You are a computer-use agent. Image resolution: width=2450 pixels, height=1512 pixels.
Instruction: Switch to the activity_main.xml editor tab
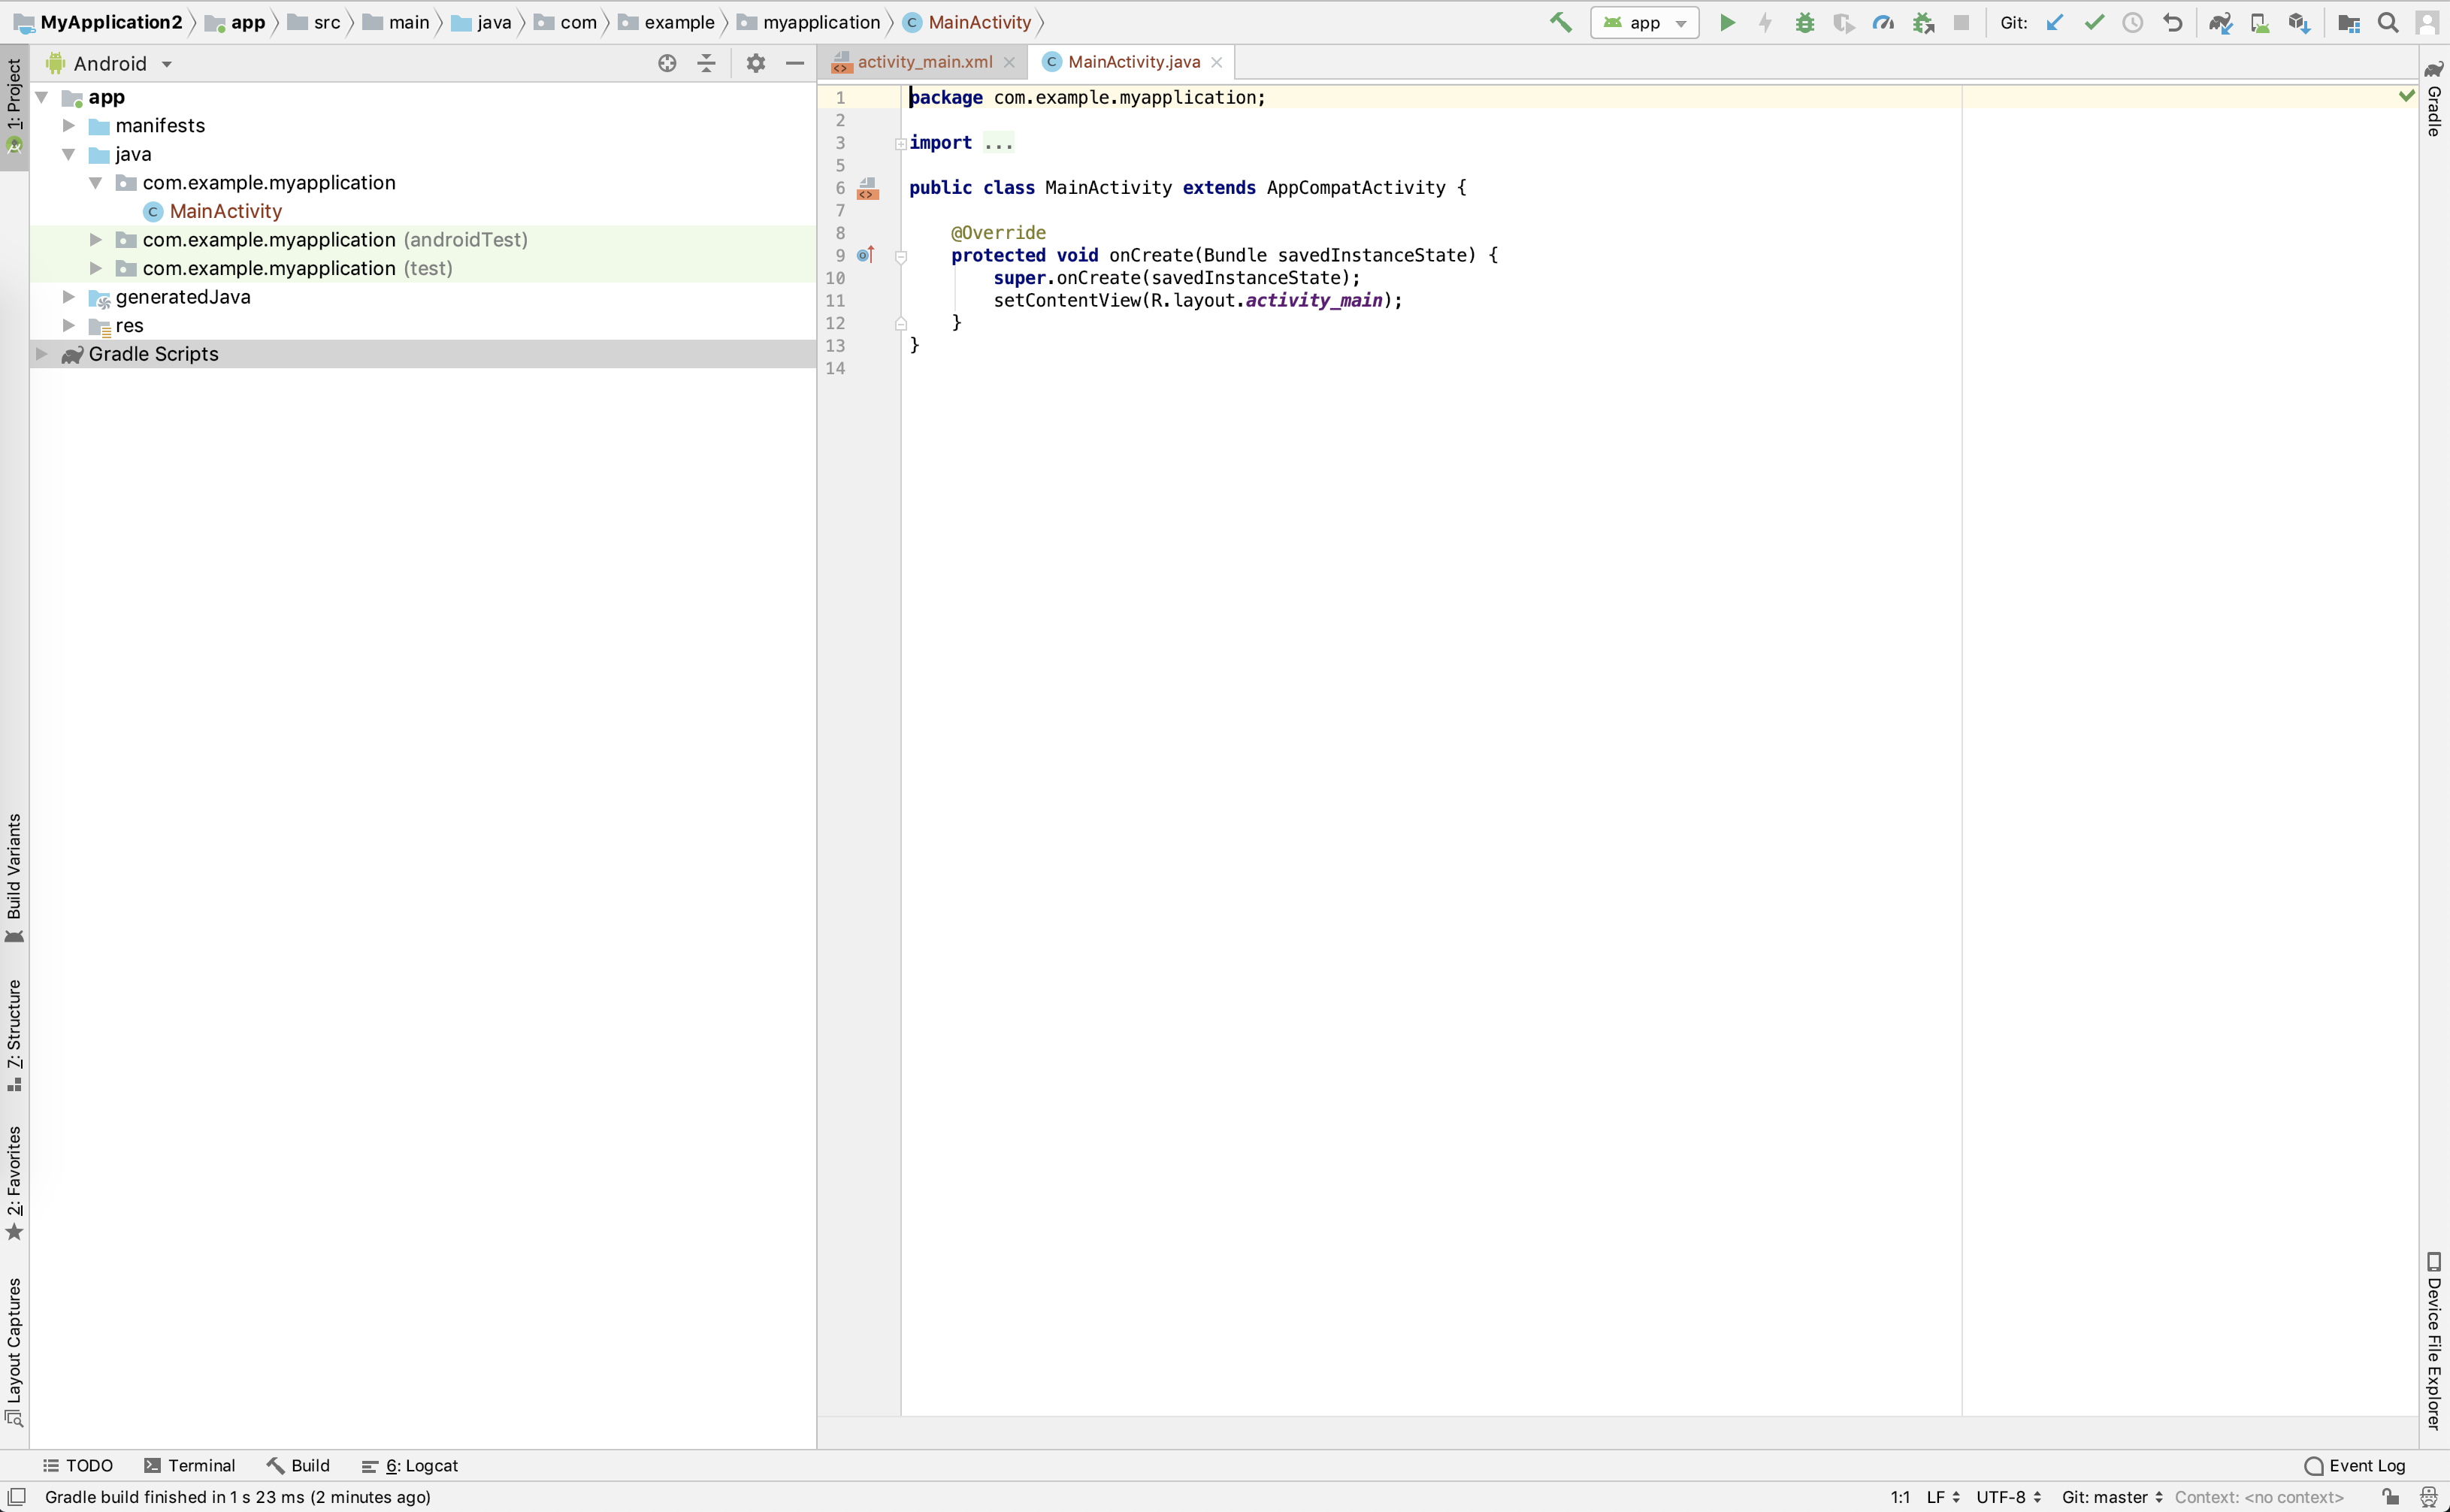coord(923,62)
